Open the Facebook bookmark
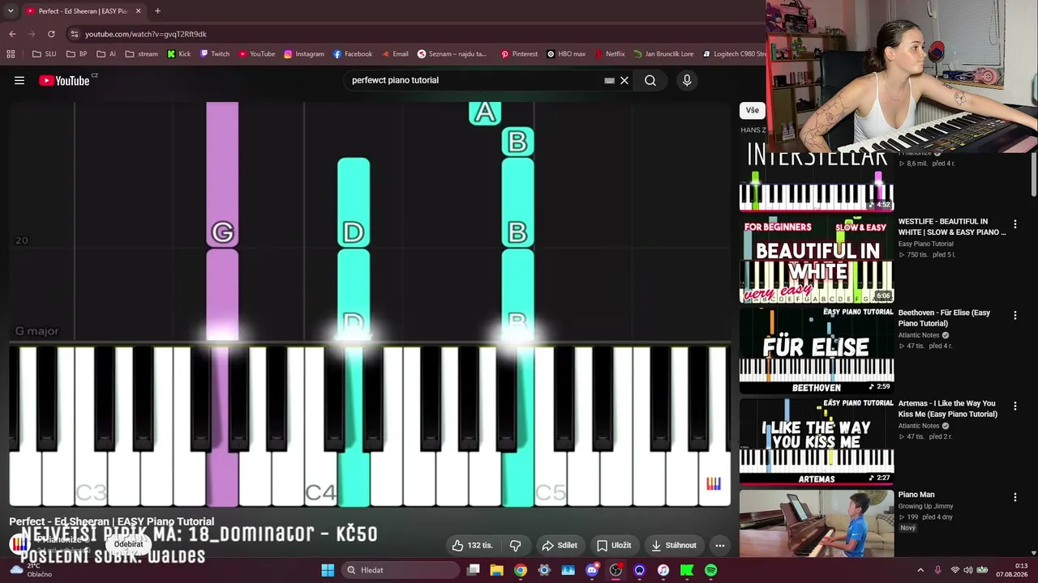Image resolution: width=1038 pixels, height=583 pixels. [x=352, y=54]
